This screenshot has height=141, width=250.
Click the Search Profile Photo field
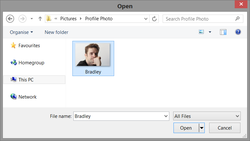click(199, 19)
